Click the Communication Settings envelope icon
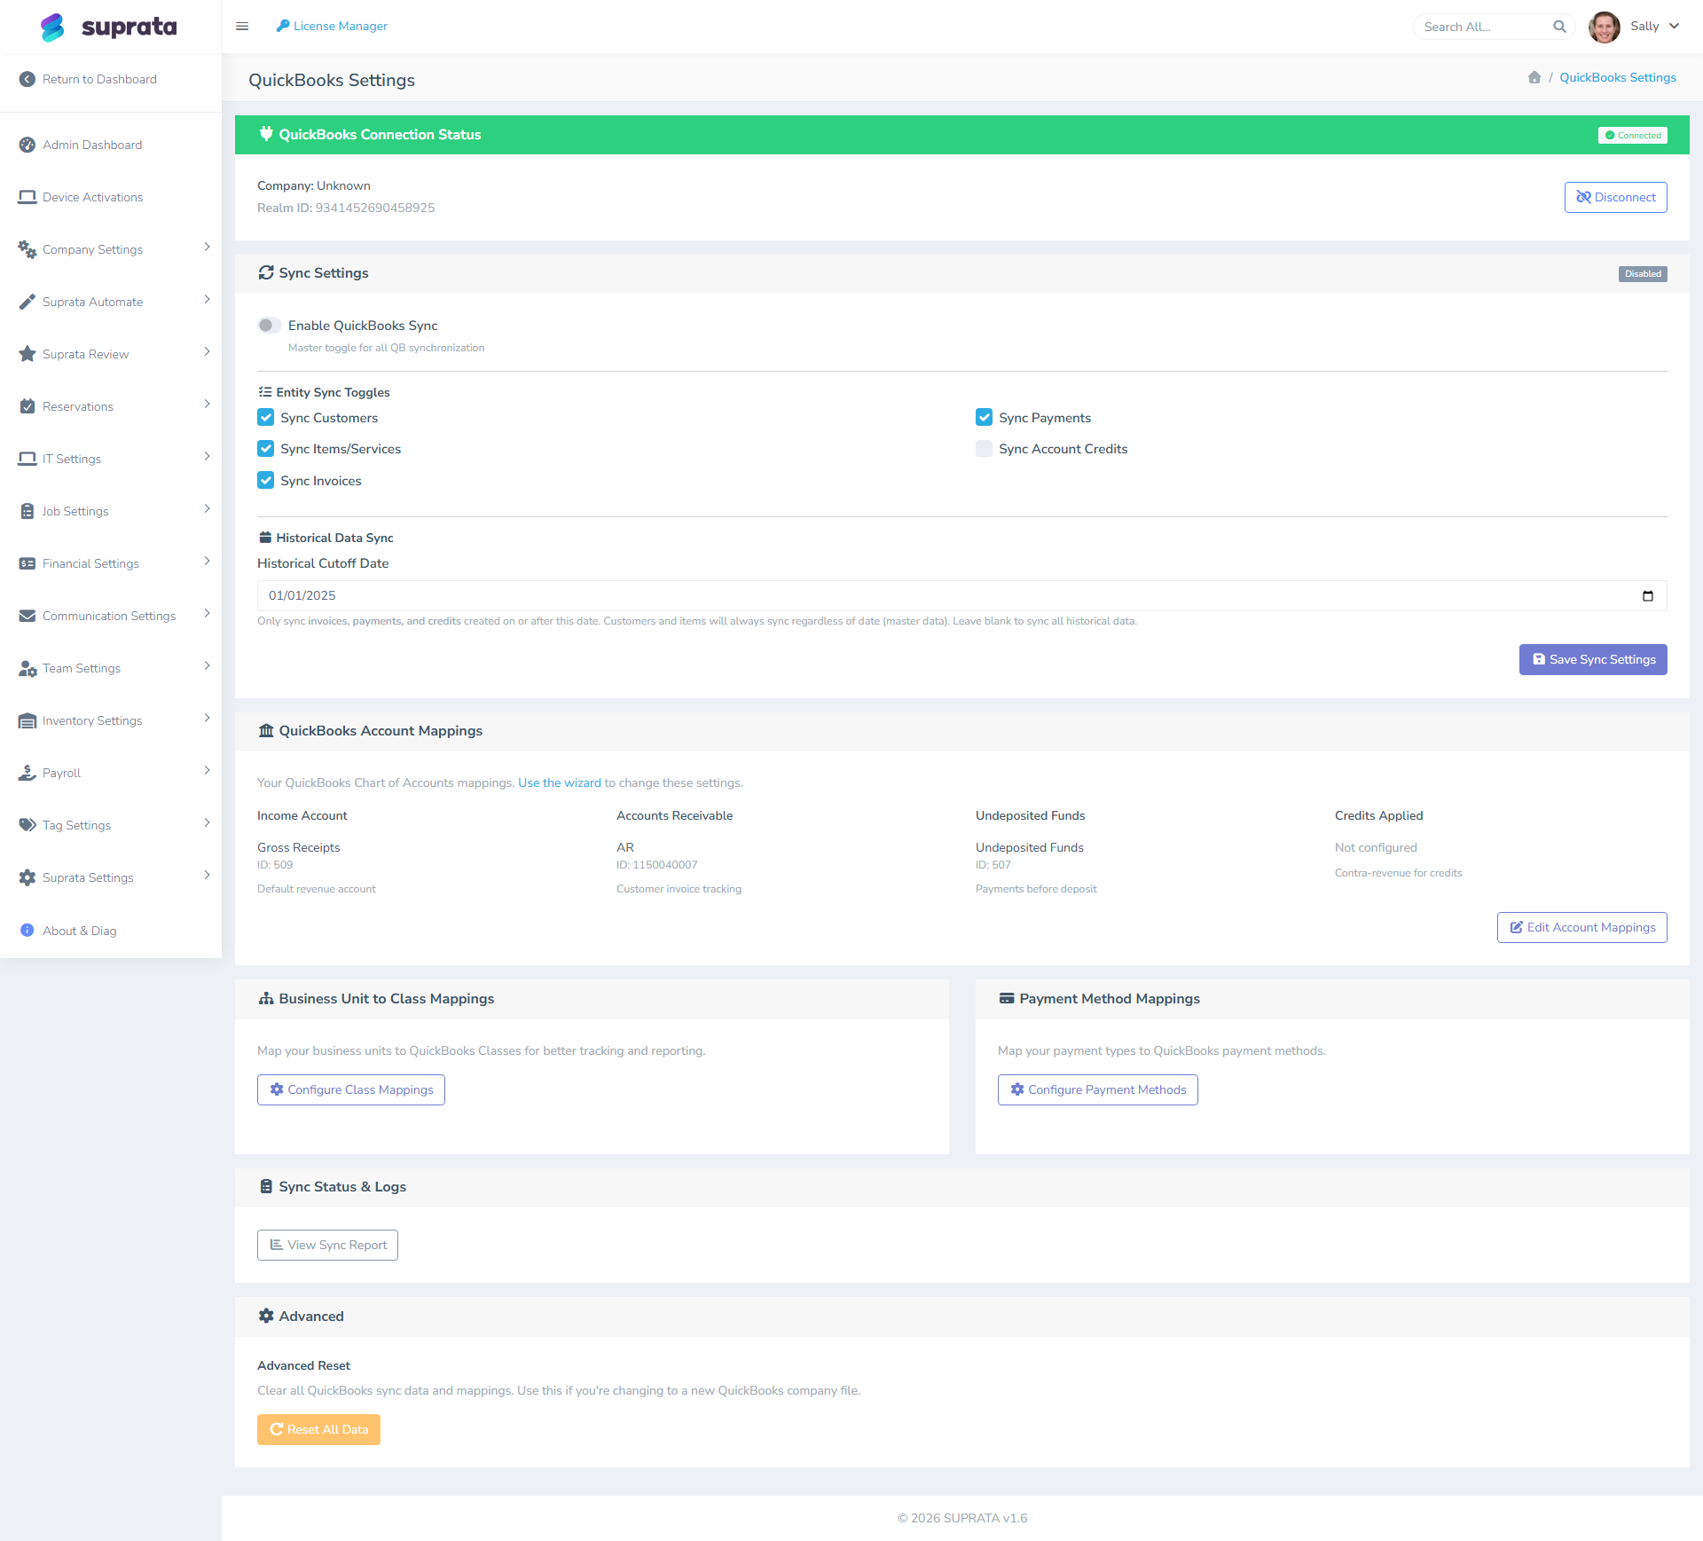1703x1541 pixels. [27, 616]
